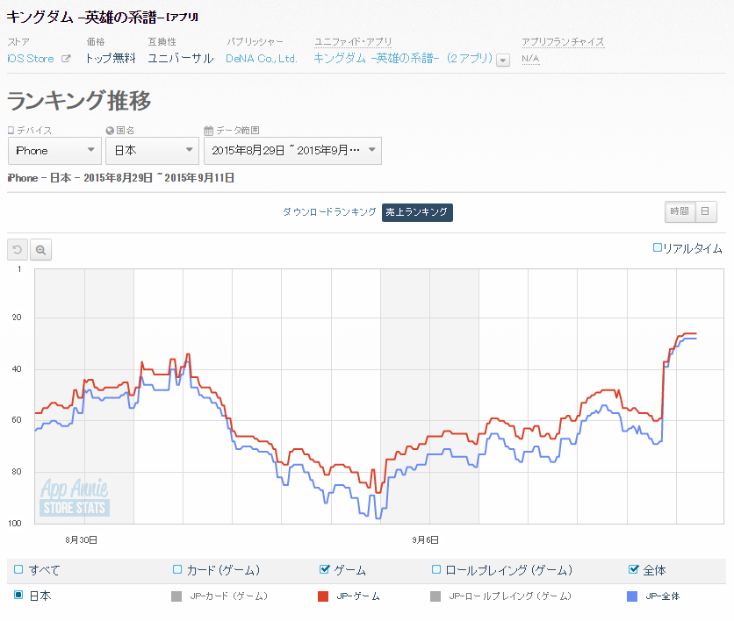The height and width of the screenshot is (621, 734).
Task: Open the external link icon next to iOS Store
Action: (x=66, y=59)
